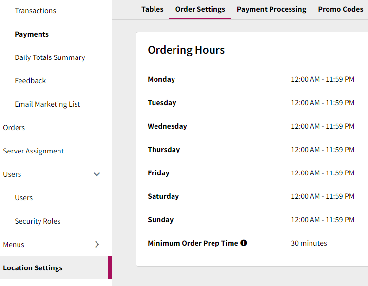Open Security Roles page
368x286 pixels.
pyautogui.click(x=38, y=221)
